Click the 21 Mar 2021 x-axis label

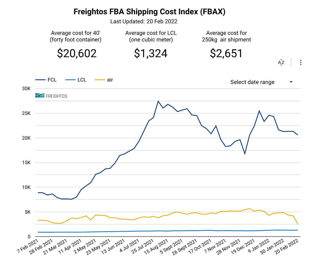tap(55, 247)
